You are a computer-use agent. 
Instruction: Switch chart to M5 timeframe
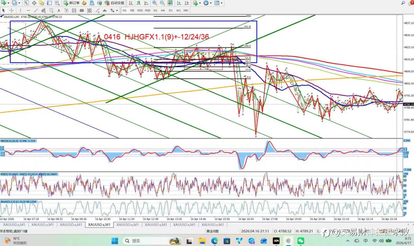click(132, 10)
